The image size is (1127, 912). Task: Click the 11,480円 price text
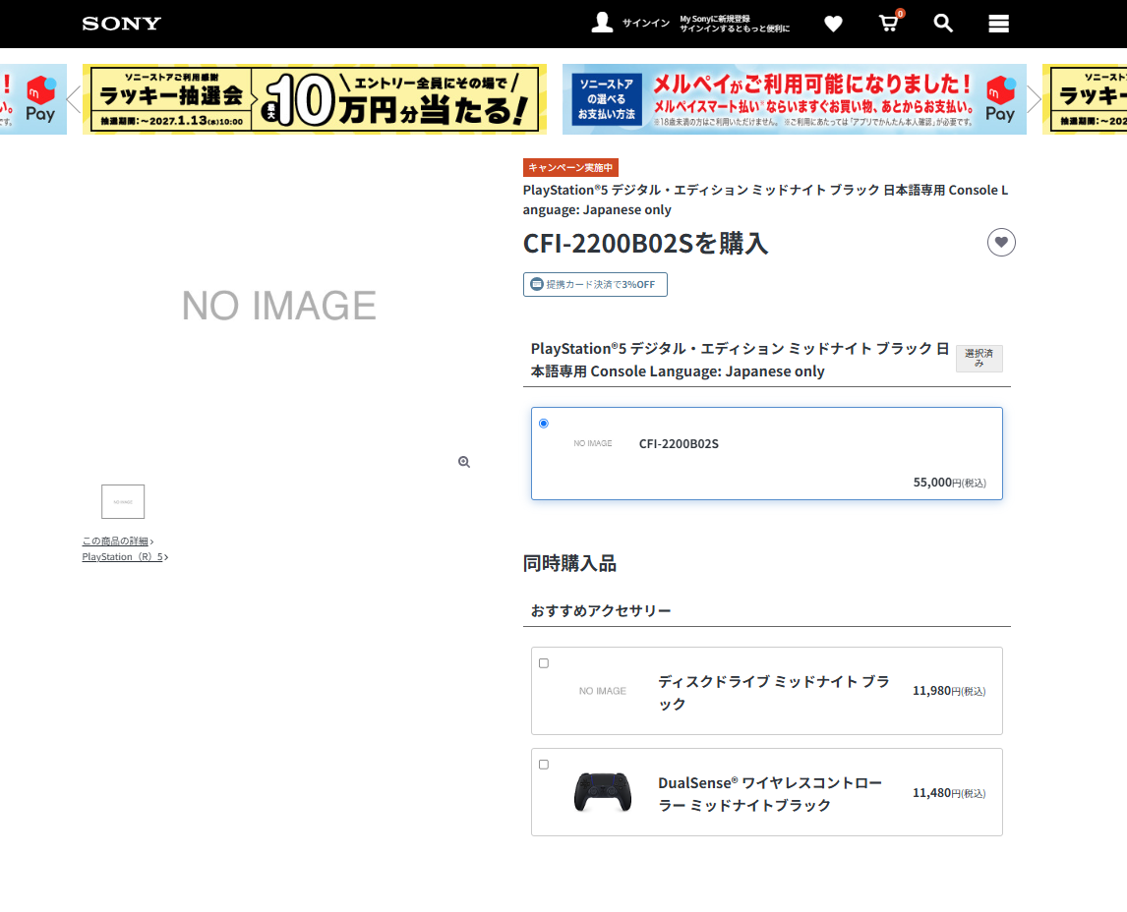click(949, 793)
